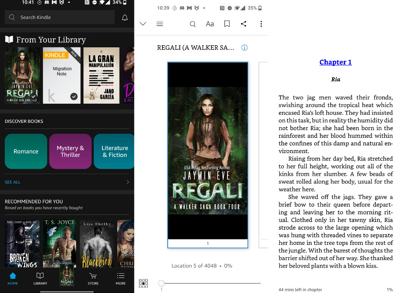Open the three-dot overflow menu
The image size is (401, 293).
coord(261,24)
